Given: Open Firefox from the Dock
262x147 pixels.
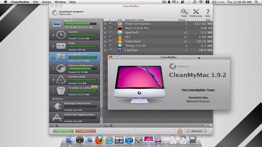Looking at the screenshot, I should coord(99,140).
